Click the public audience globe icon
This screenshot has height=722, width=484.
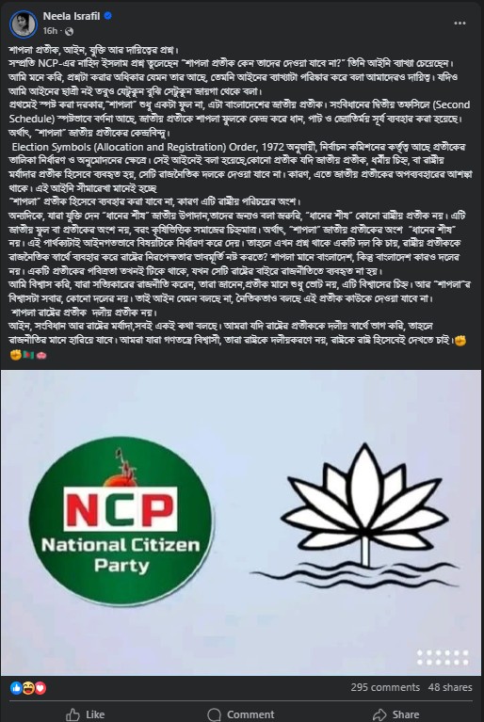click(x=69, y=31)
